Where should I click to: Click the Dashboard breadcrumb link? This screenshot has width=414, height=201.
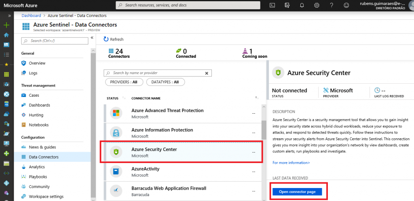pyautogui.click(x=31, y=15)
